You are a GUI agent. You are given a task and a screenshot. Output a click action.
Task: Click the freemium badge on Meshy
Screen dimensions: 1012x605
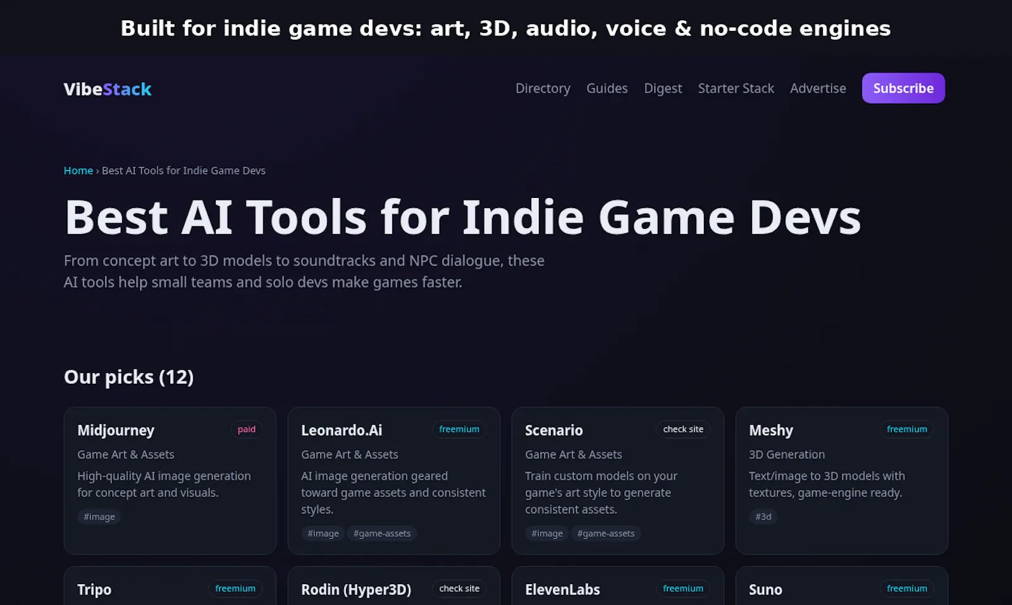point(907,429)
